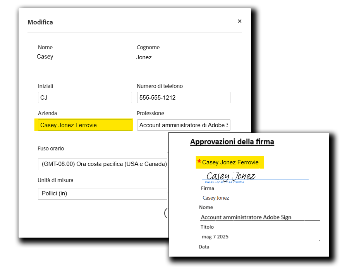
Task: Click the Nome label in the document
Action: point(206,207)
